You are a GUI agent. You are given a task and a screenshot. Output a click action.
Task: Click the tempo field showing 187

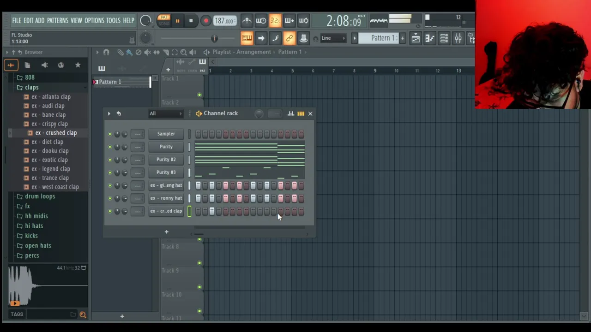pos(224,21)
